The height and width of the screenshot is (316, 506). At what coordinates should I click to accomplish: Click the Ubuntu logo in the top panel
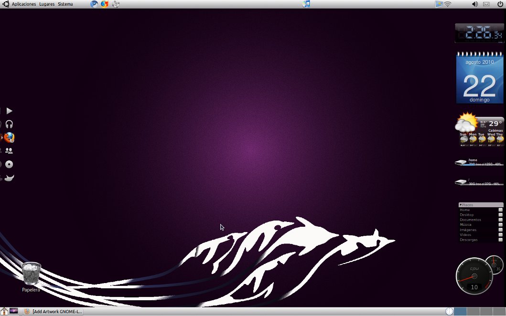[x=6, y=4]
